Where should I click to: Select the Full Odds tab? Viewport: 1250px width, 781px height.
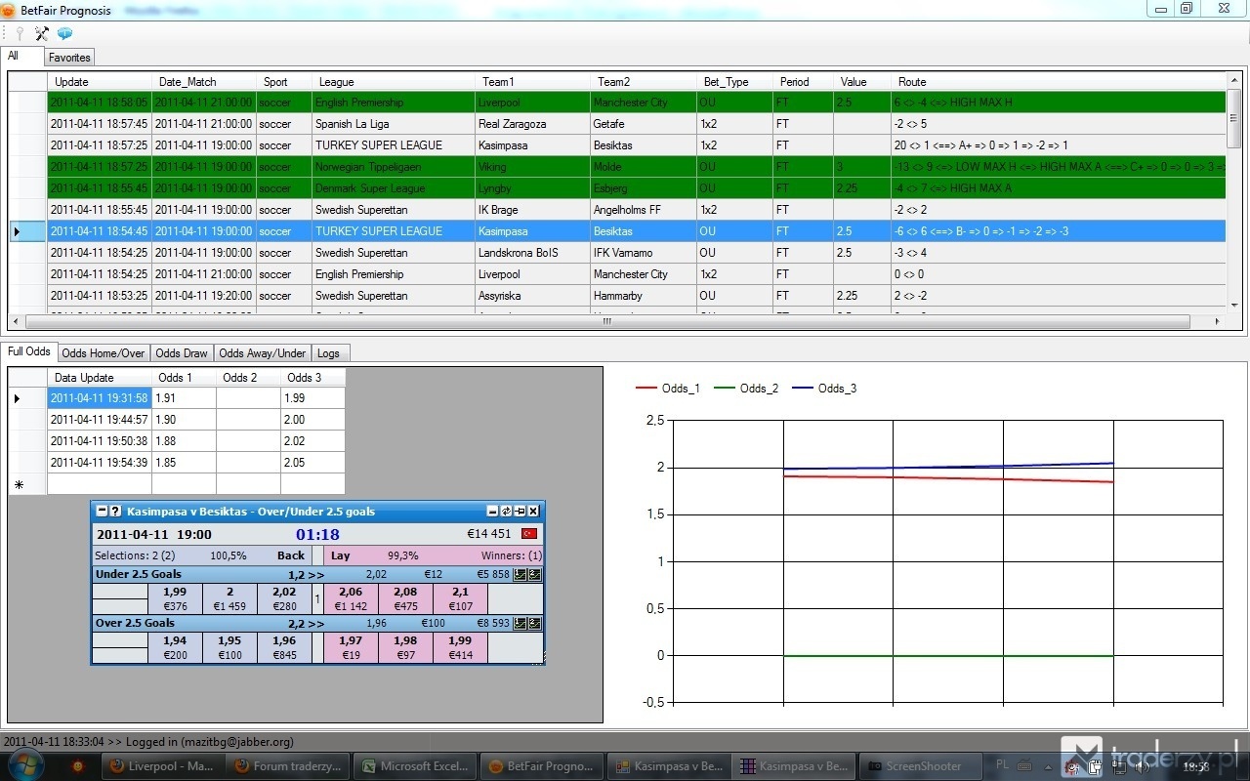28,351
